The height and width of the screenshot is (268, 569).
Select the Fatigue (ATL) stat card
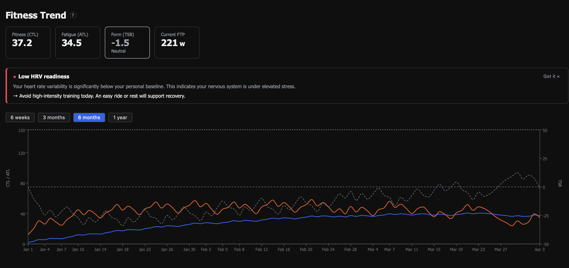point(77,42)
